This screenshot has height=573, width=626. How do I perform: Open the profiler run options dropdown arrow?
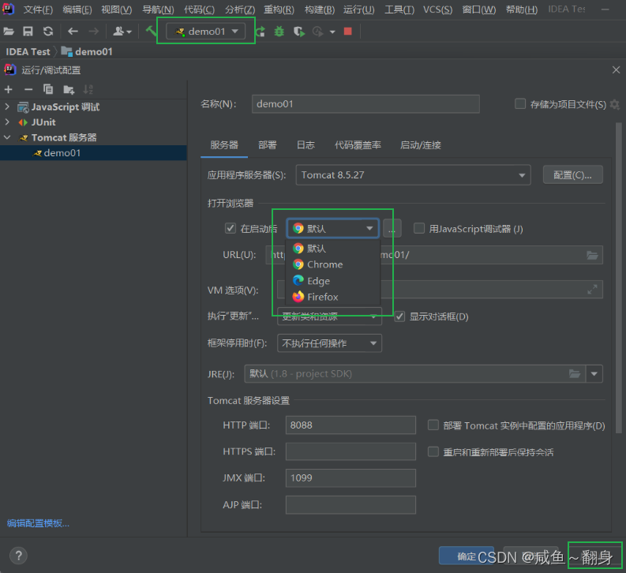(x=332, y=32)
